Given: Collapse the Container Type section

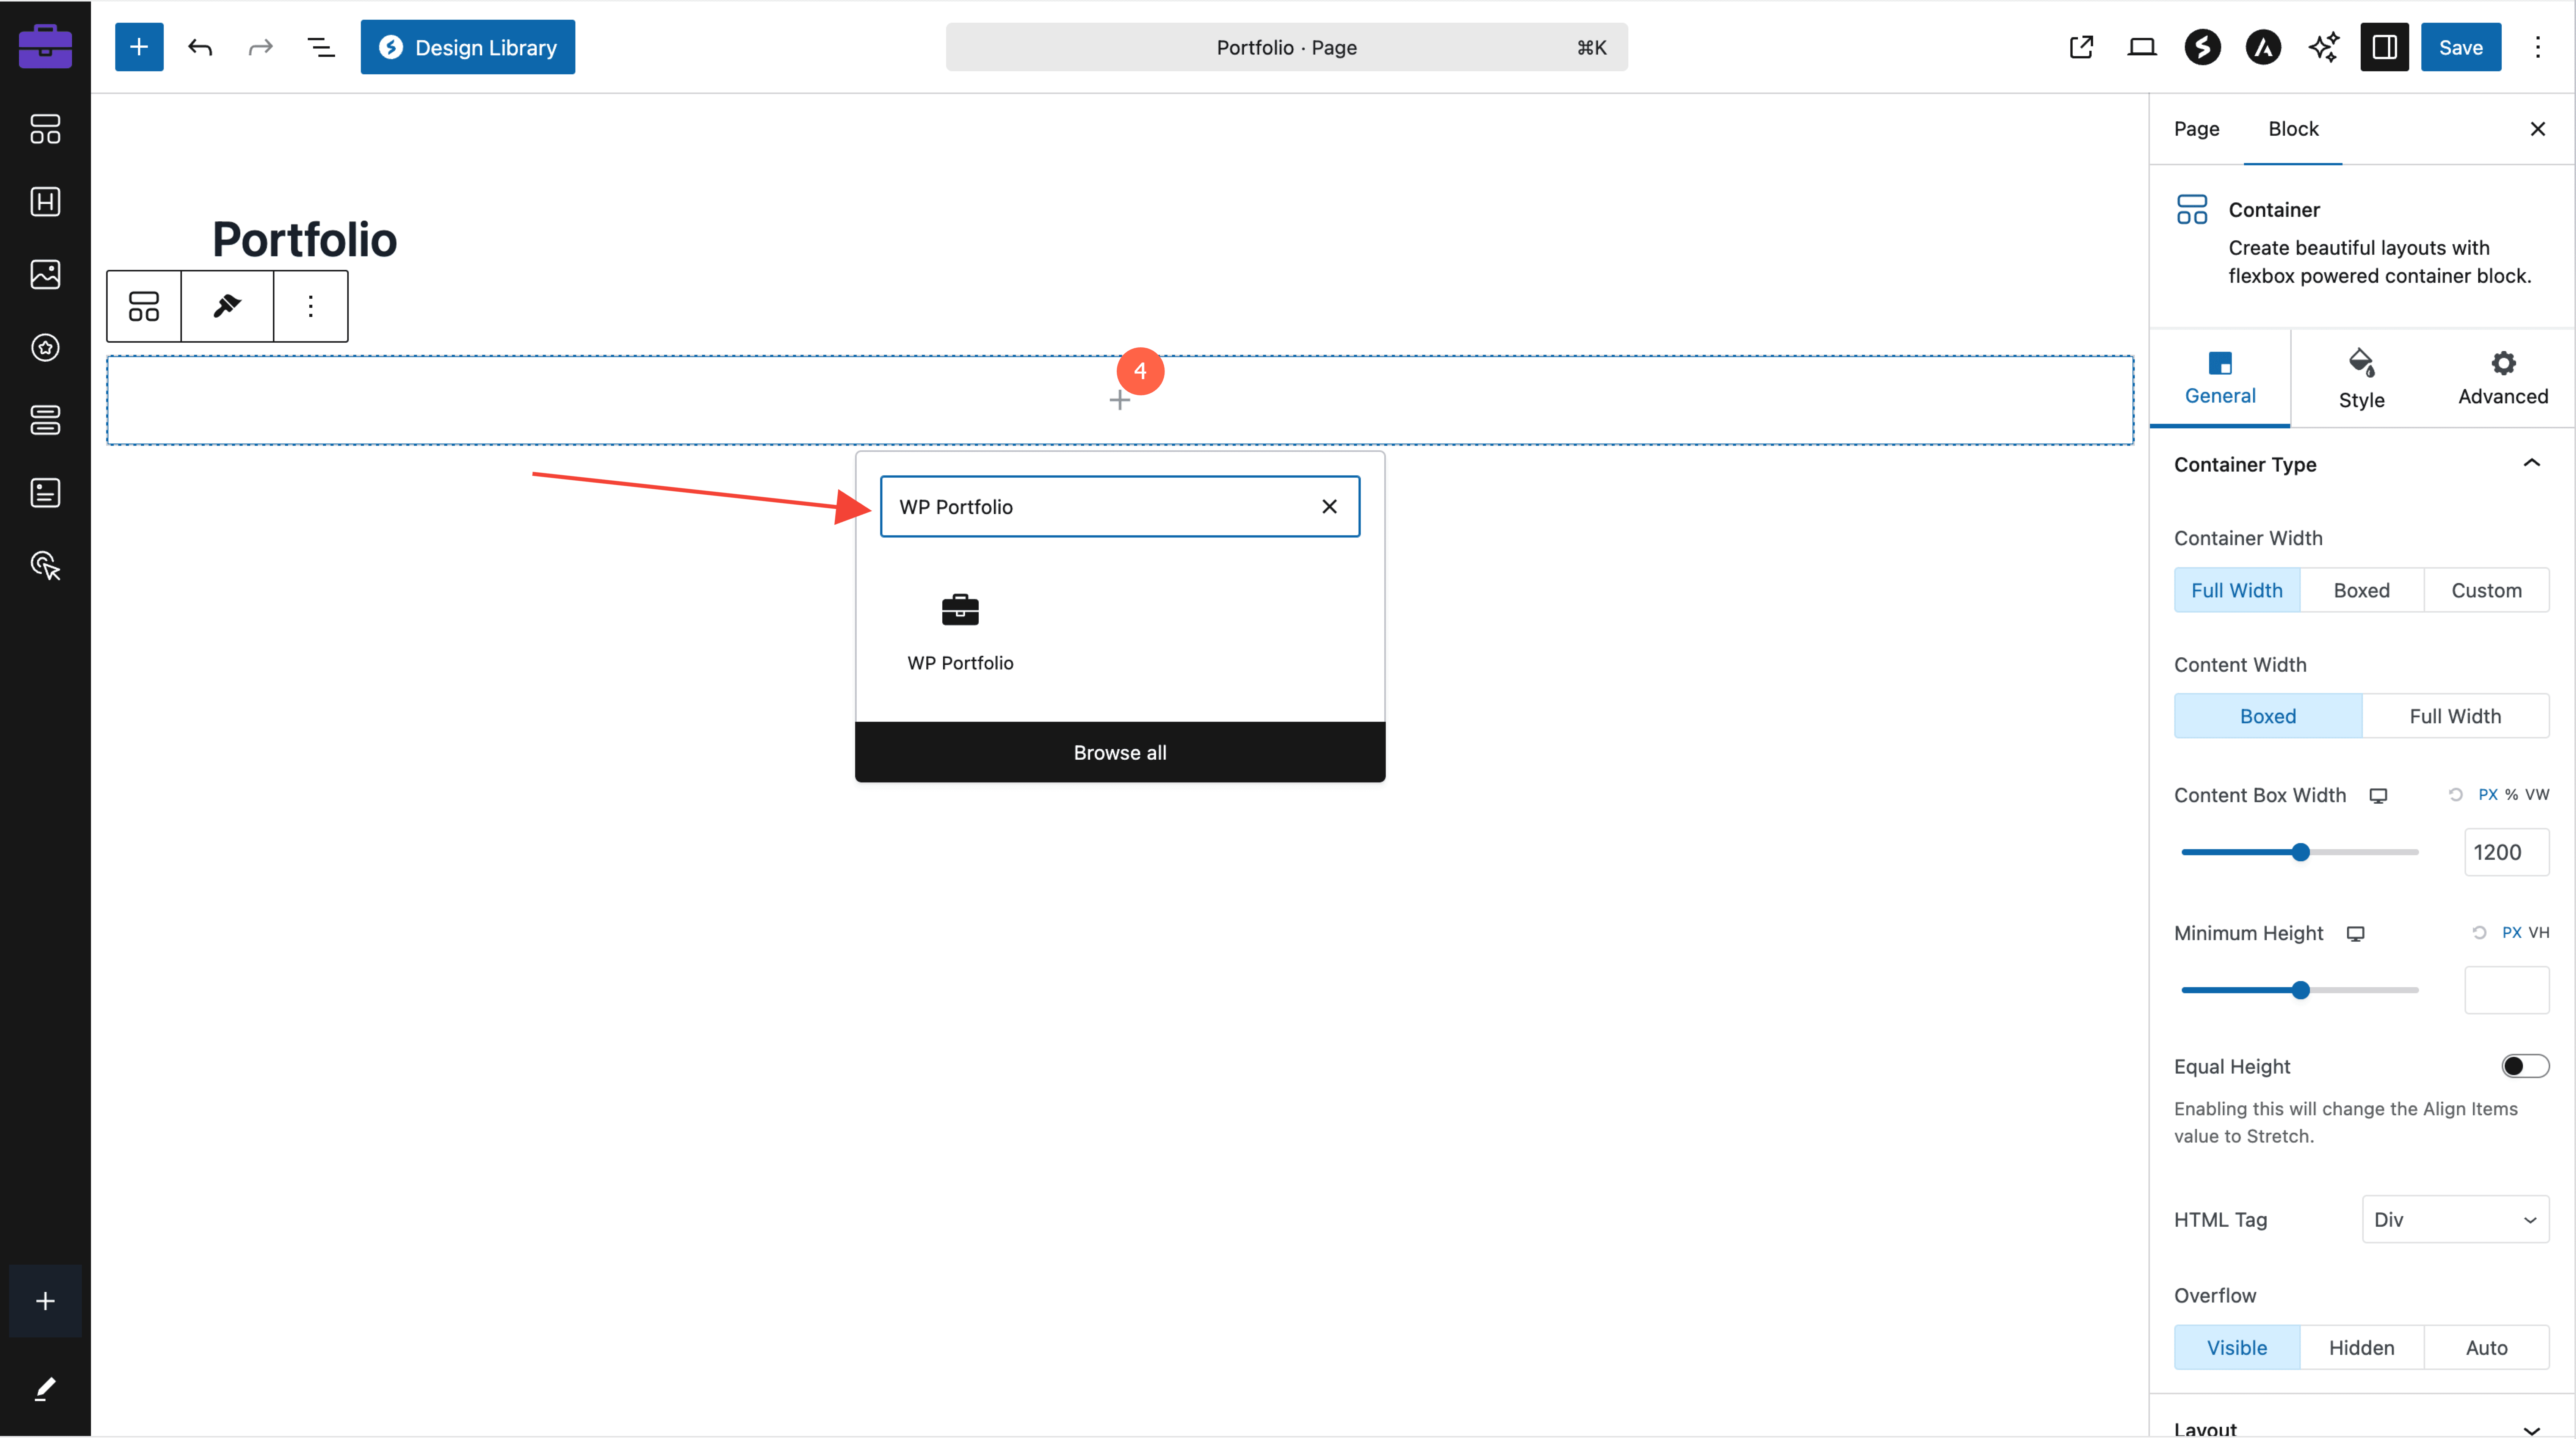Looking at the screenshot, I should click(2361, 464).
